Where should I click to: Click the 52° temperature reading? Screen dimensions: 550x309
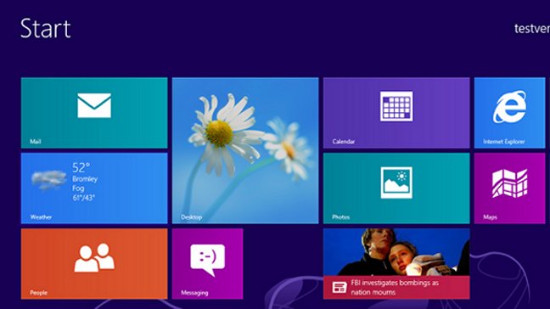(x=81, y=167)
